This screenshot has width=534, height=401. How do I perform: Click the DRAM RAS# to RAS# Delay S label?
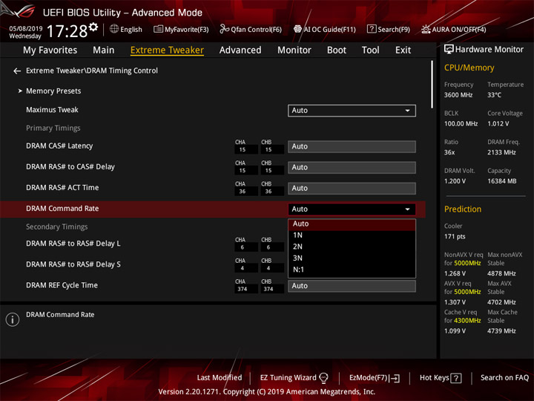coord(73,264)
